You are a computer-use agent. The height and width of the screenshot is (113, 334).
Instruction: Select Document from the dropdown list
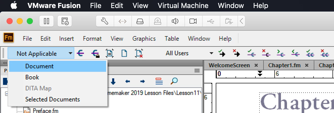point(58,66)
